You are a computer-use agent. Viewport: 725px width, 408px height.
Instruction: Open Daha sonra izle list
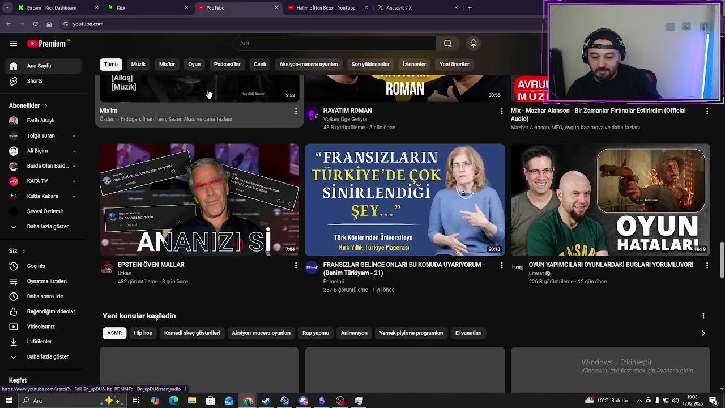44,296
